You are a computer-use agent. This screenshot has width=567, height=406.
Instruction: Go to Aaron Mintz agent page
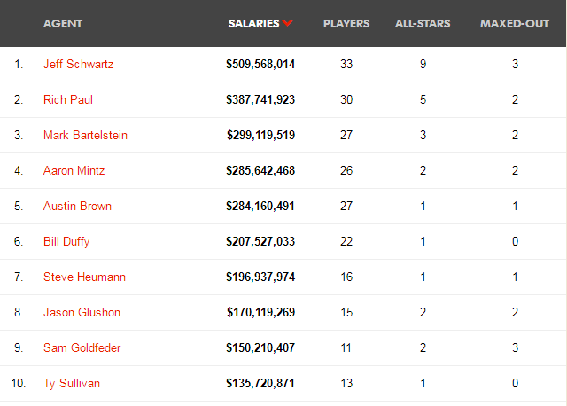click(74, 170)
